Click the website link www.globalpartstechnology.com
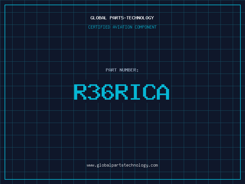Image resolution: width=245 pixels, height=184 pixels. [x=122, y=165]
